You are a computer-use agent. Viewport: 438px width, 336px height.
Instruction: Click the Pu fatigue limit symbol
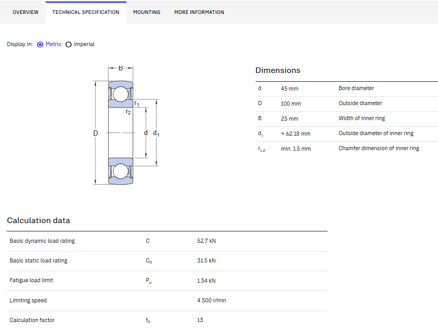tap(149, 281)
